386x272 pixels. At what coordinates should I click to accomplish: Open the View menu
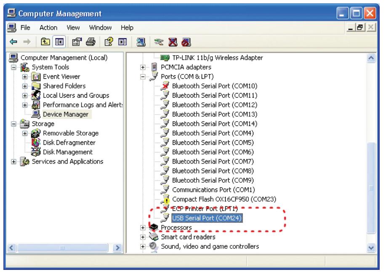click(x=73, y=27)
